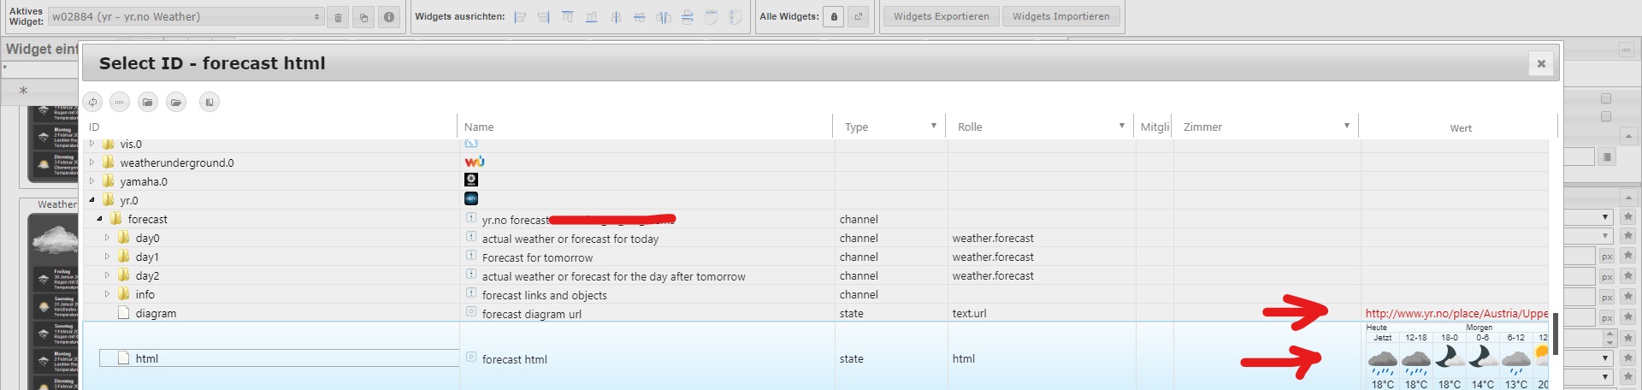The image size is (1642, 390).
Task: Align widgets to the left edge
Action: tap(520, 17)
